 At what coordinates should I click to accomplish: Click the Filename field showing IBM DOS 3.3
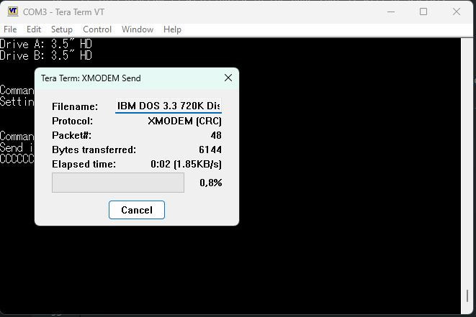coord(169,106)
